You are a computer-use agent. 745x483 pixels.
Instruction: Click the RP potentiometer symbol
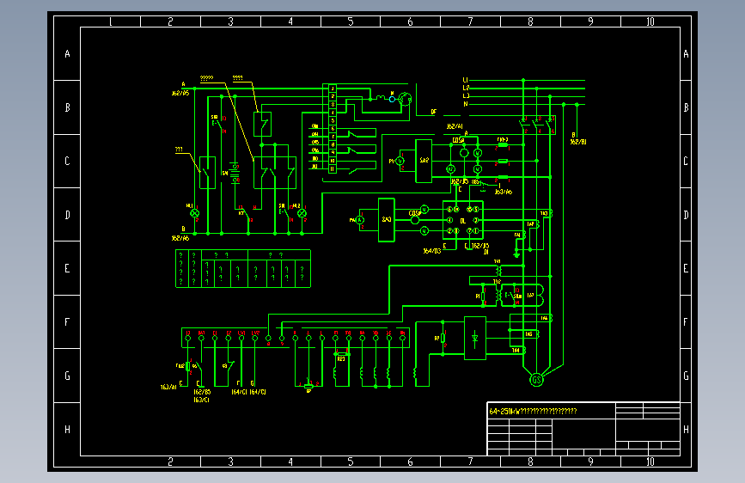click(308, 386)
